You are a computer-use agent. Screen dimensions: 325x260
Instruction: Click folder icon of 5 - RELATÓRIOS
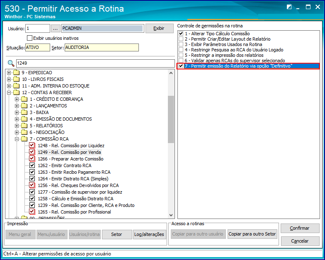[x=24, y=126]
